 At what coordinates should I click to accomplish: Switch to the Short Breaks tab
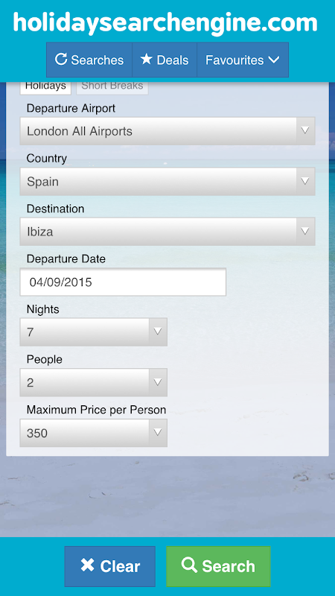pyautogui.click(x=112, y=86)
